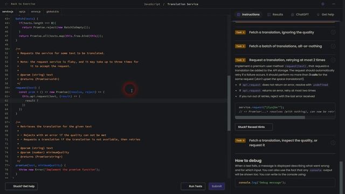Fold the batch(texts) block at line 43
Viewport: 345px width, 194px height.
click(9, 19)
